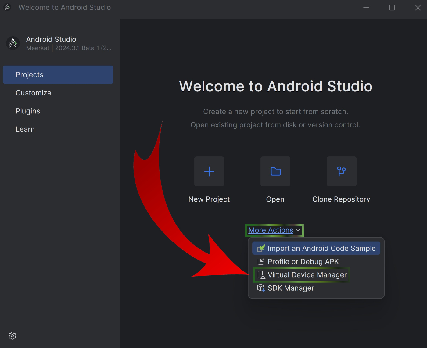This screenshot has height=348, width=427.
Task: Click the Profile or Debug APK icon
Action: click(x=261, y=262)
